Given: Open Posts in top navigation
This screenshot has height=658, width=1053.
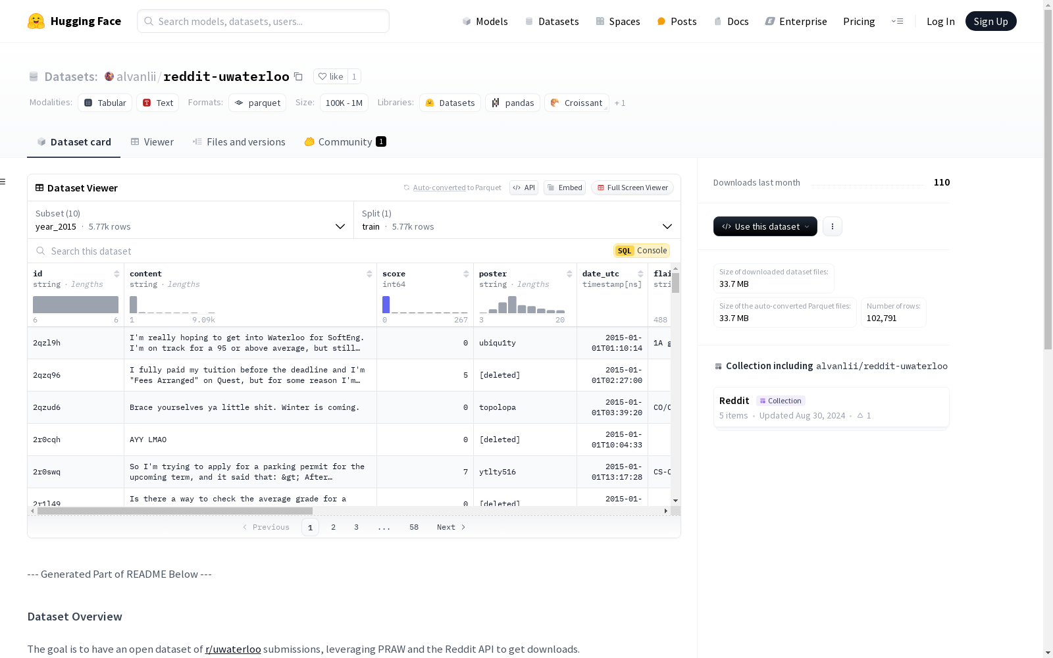Looking at the screenshot, I should (677, 21).
